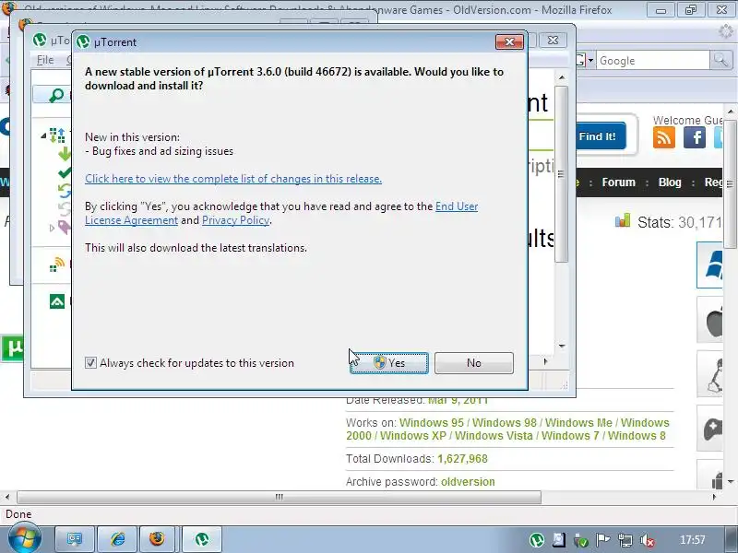Click Yes to install the µTorrent update
Viewport: 738px width, 553px height.
[x=388, y=363]
